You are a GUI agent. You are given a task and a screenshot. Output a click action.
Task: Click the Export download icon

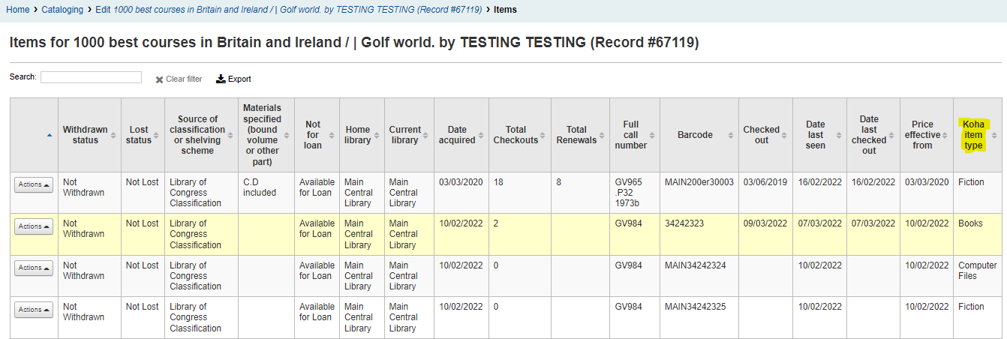tap(221, 79)
